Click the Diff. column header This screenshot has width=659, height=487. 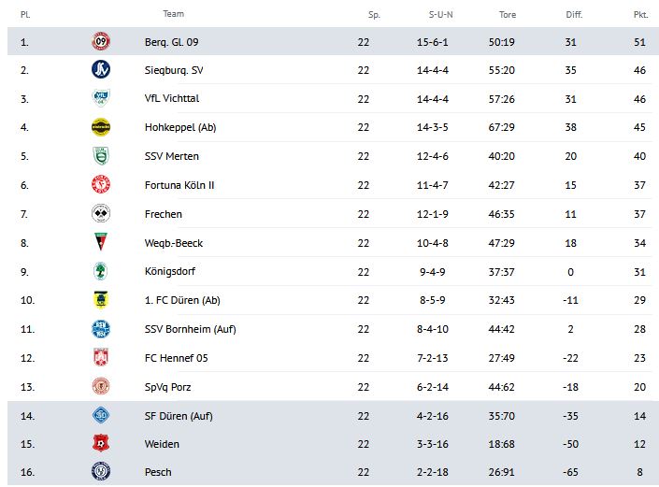coord(574,14)
